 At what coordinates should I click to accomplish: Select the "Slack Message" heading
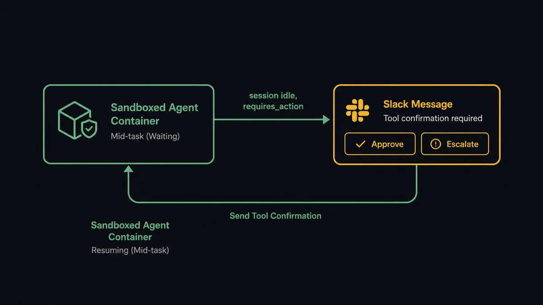coord(418,104)
